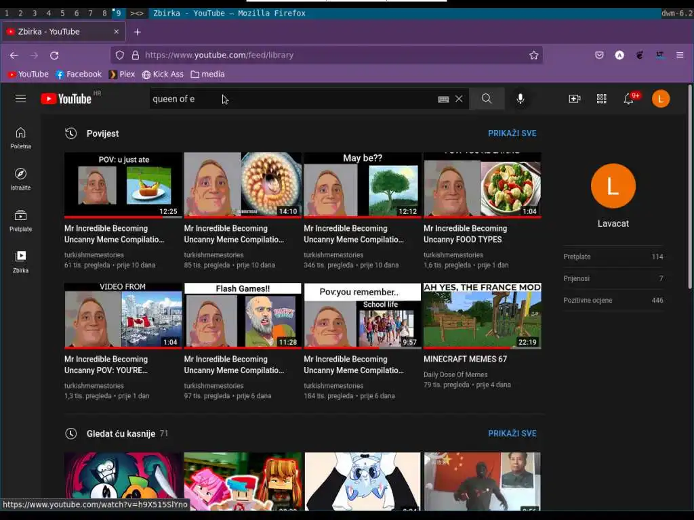Click the Pozitivne ocjene 446 row
The height and width of the screenshot is (520, 694).
613,300
